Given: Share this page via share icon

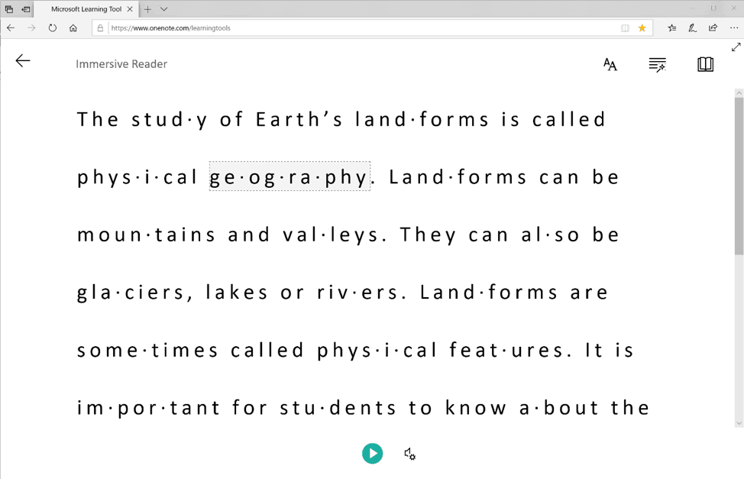Looking at the screenshot, I should [713, 28].
